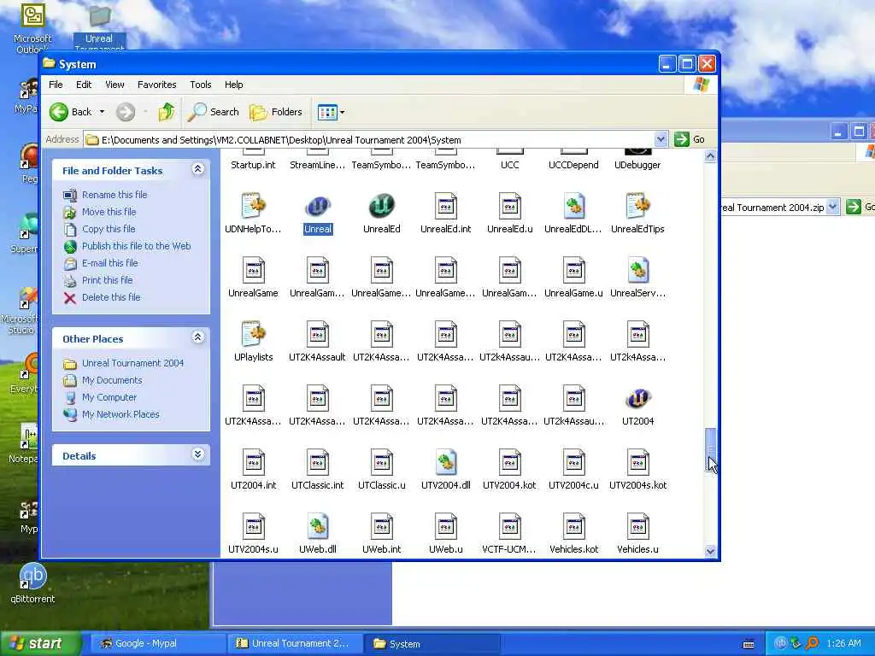Click E-mail this file
The width and height of the screenshot is (875, 656).
click(110, 263)
